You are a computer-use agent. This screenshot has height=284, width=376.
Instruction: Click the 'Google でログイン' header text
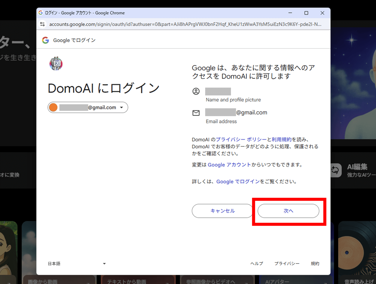pos(74,40)
